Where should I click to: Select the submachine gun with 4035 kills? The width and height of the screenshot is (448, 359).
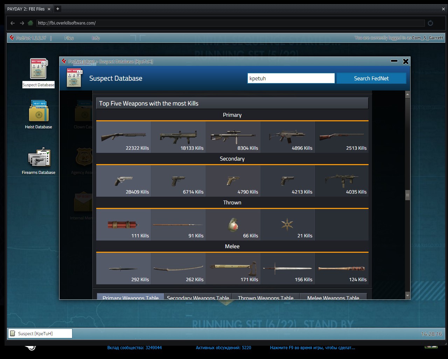tap(342, 181)
